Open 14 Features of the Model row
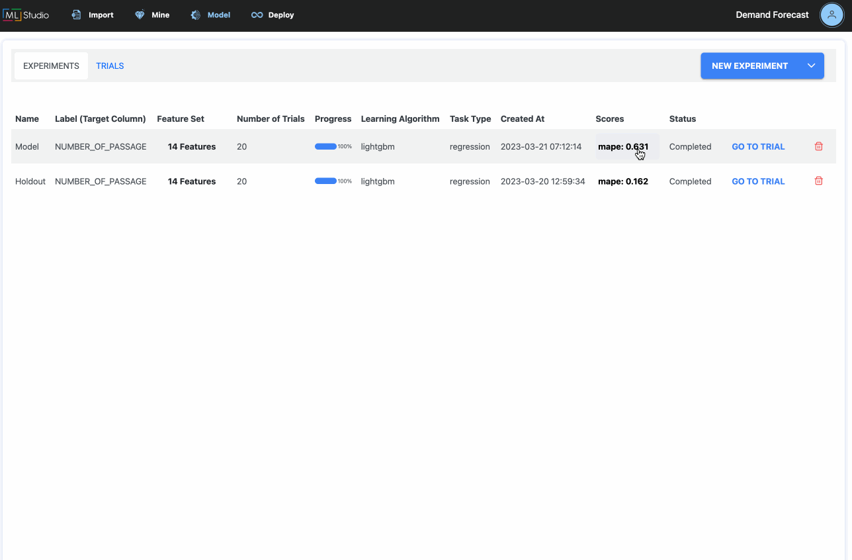Screen dimensions: 852x560 (x=192, y=146)
